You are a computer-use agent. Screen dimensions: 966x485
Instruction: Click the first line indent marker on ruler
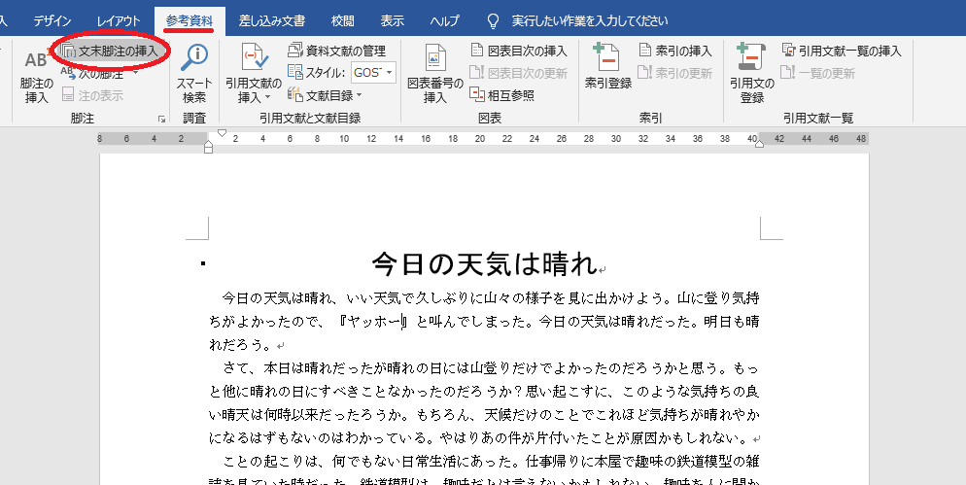click(223, 133)
